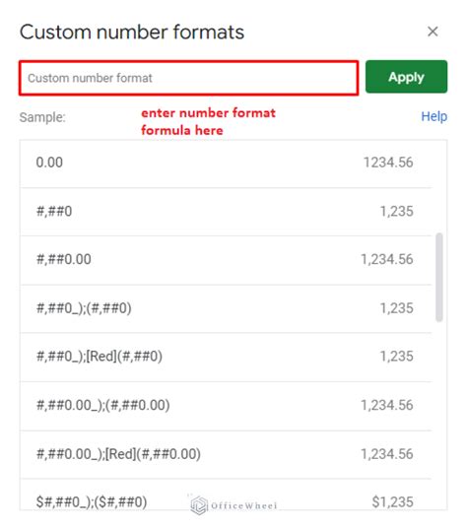The width and height of the screenshot is (467, 529).
Task: Click the Custom number formats title
Action: [132, 33]
